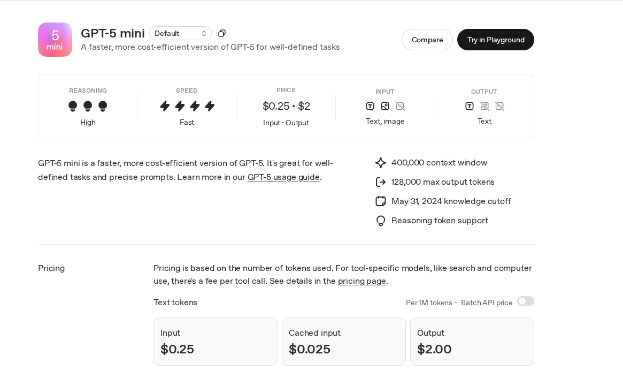The image size is (623, 370).
Task: Click 'May 31, 2024 knowledge cutoff' text
Action: 451,201
